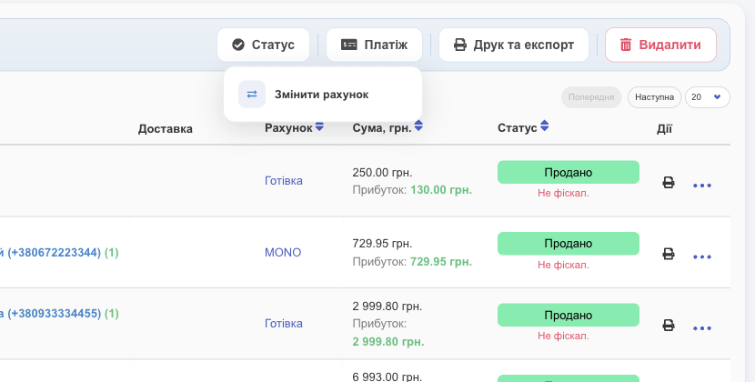Sort by Сума, грн. column arrows
This screenshot has width=755, height=382.
(418, 126)
